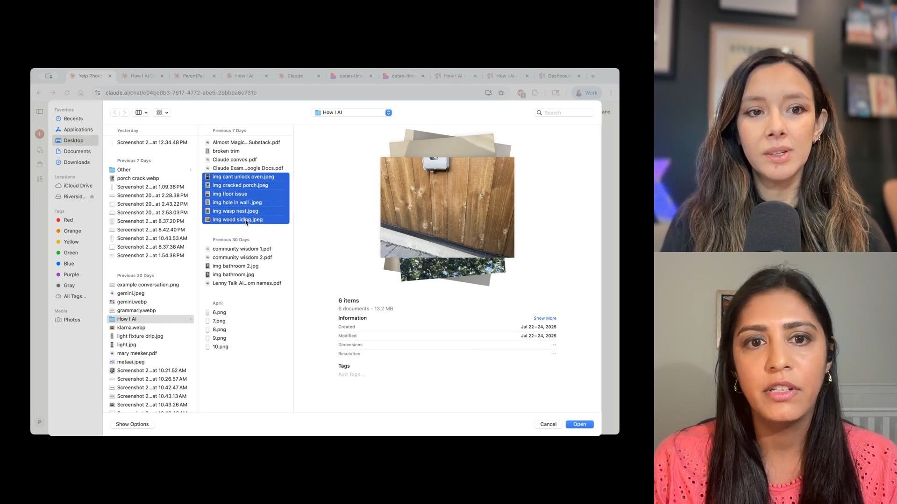Select light fixture drip.jpg file
This screenshot has height=504, width=897.
click(x=140, y=336)
